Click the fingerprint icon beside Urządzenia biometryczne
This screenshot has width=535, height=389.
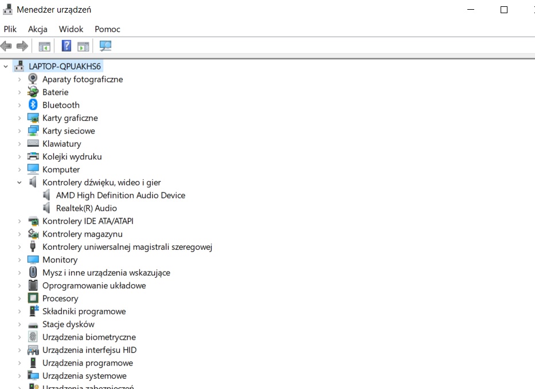pos(33,336)
